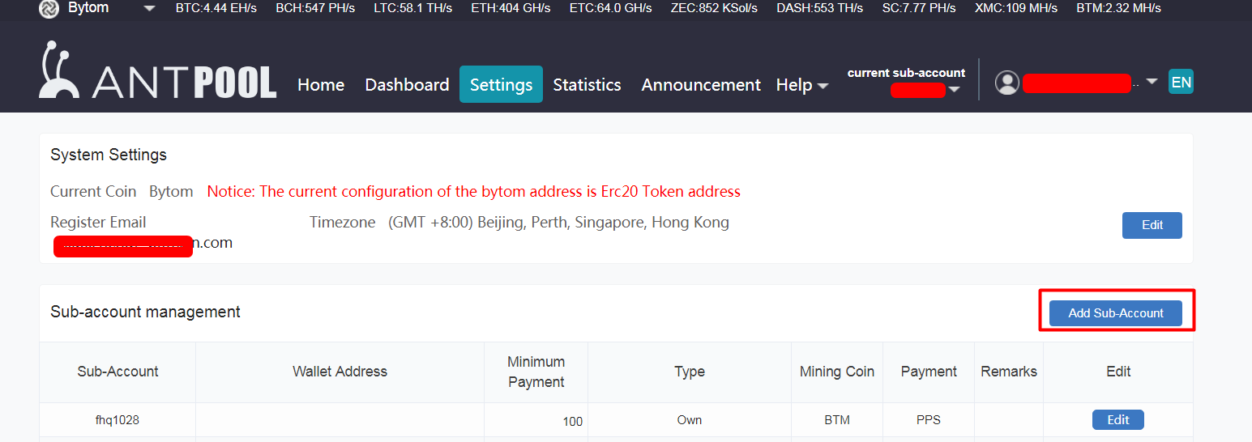
Task: Open the Dashboard tab
Action: (407, 85)
